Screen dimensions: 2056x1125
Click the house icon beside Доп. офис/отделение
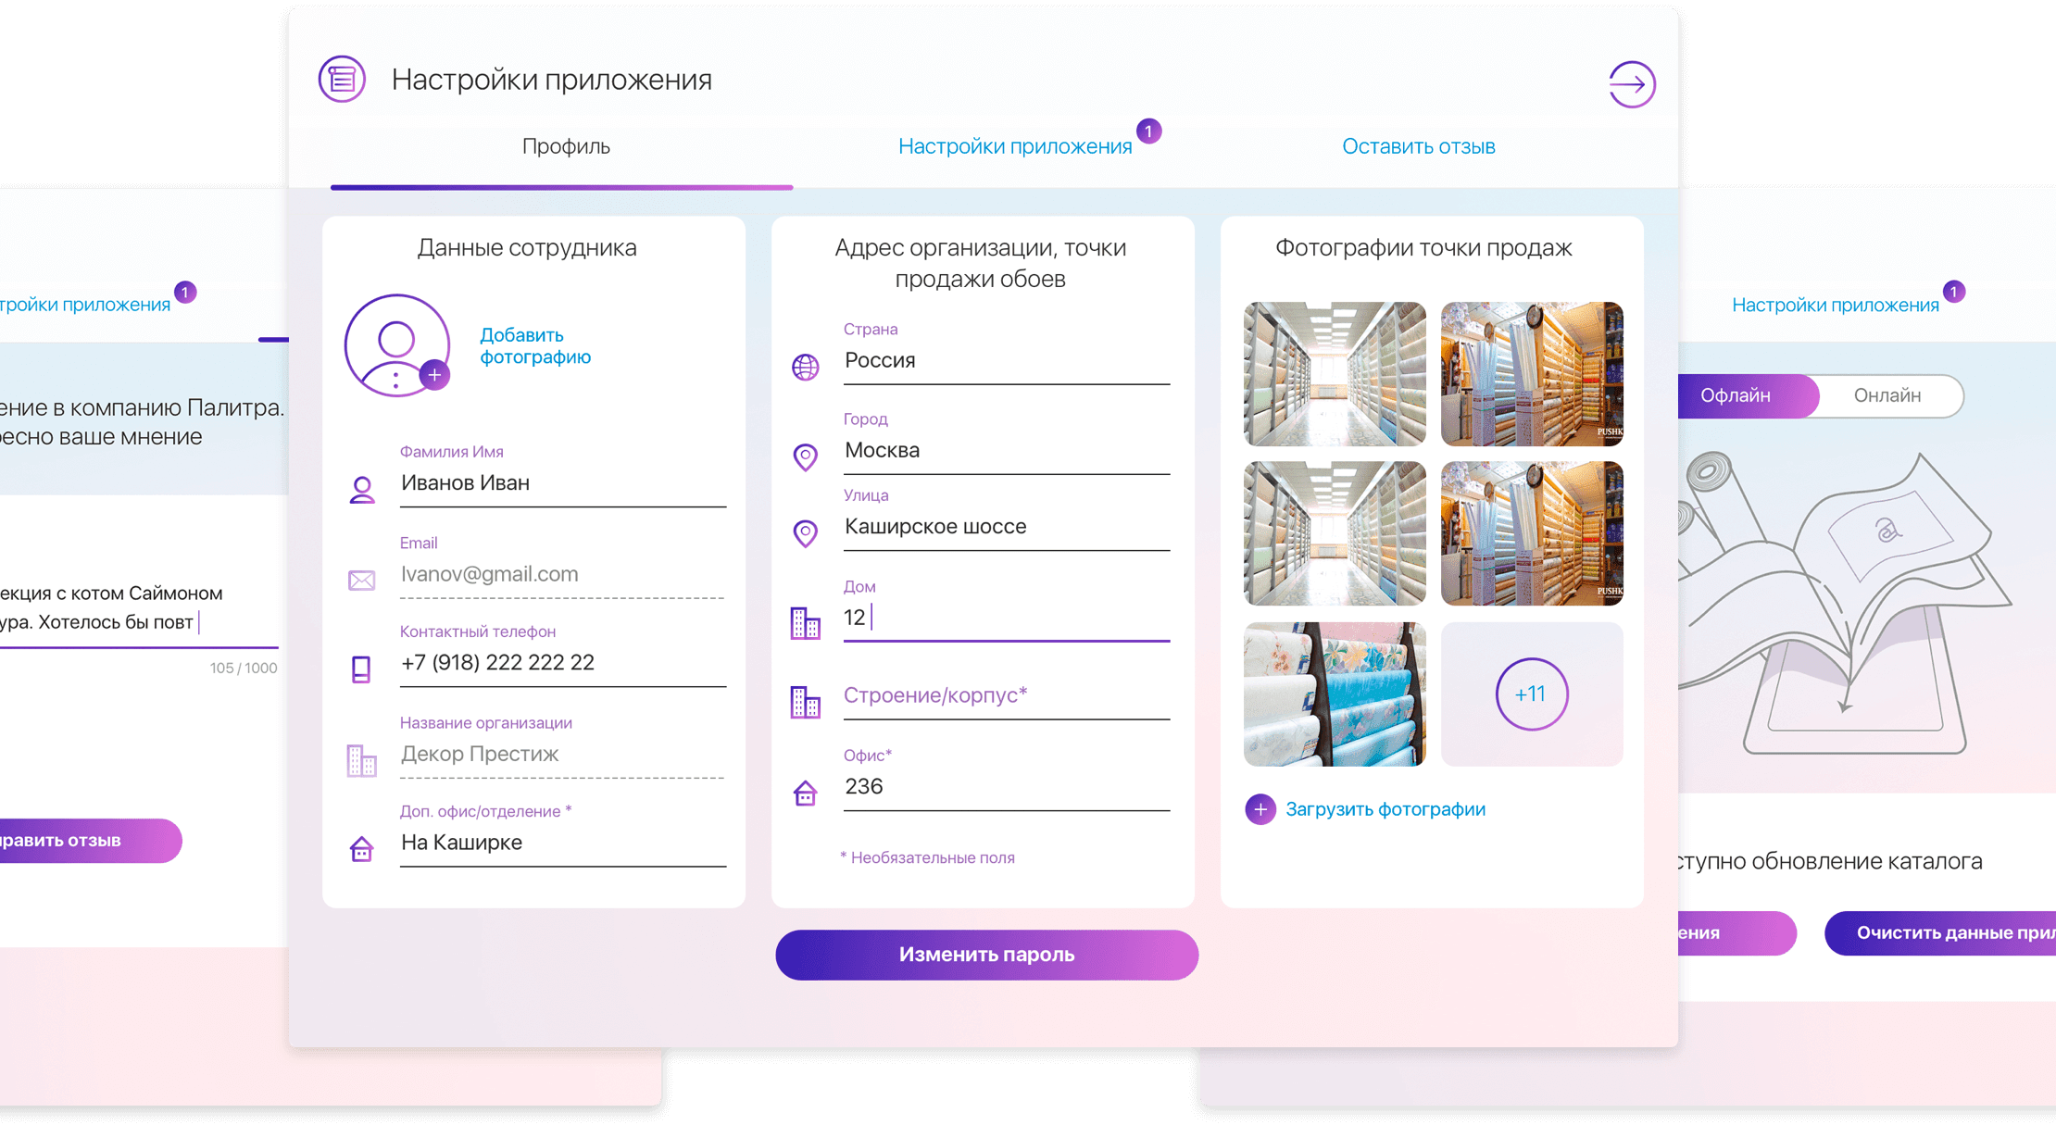tap(361, 848)
